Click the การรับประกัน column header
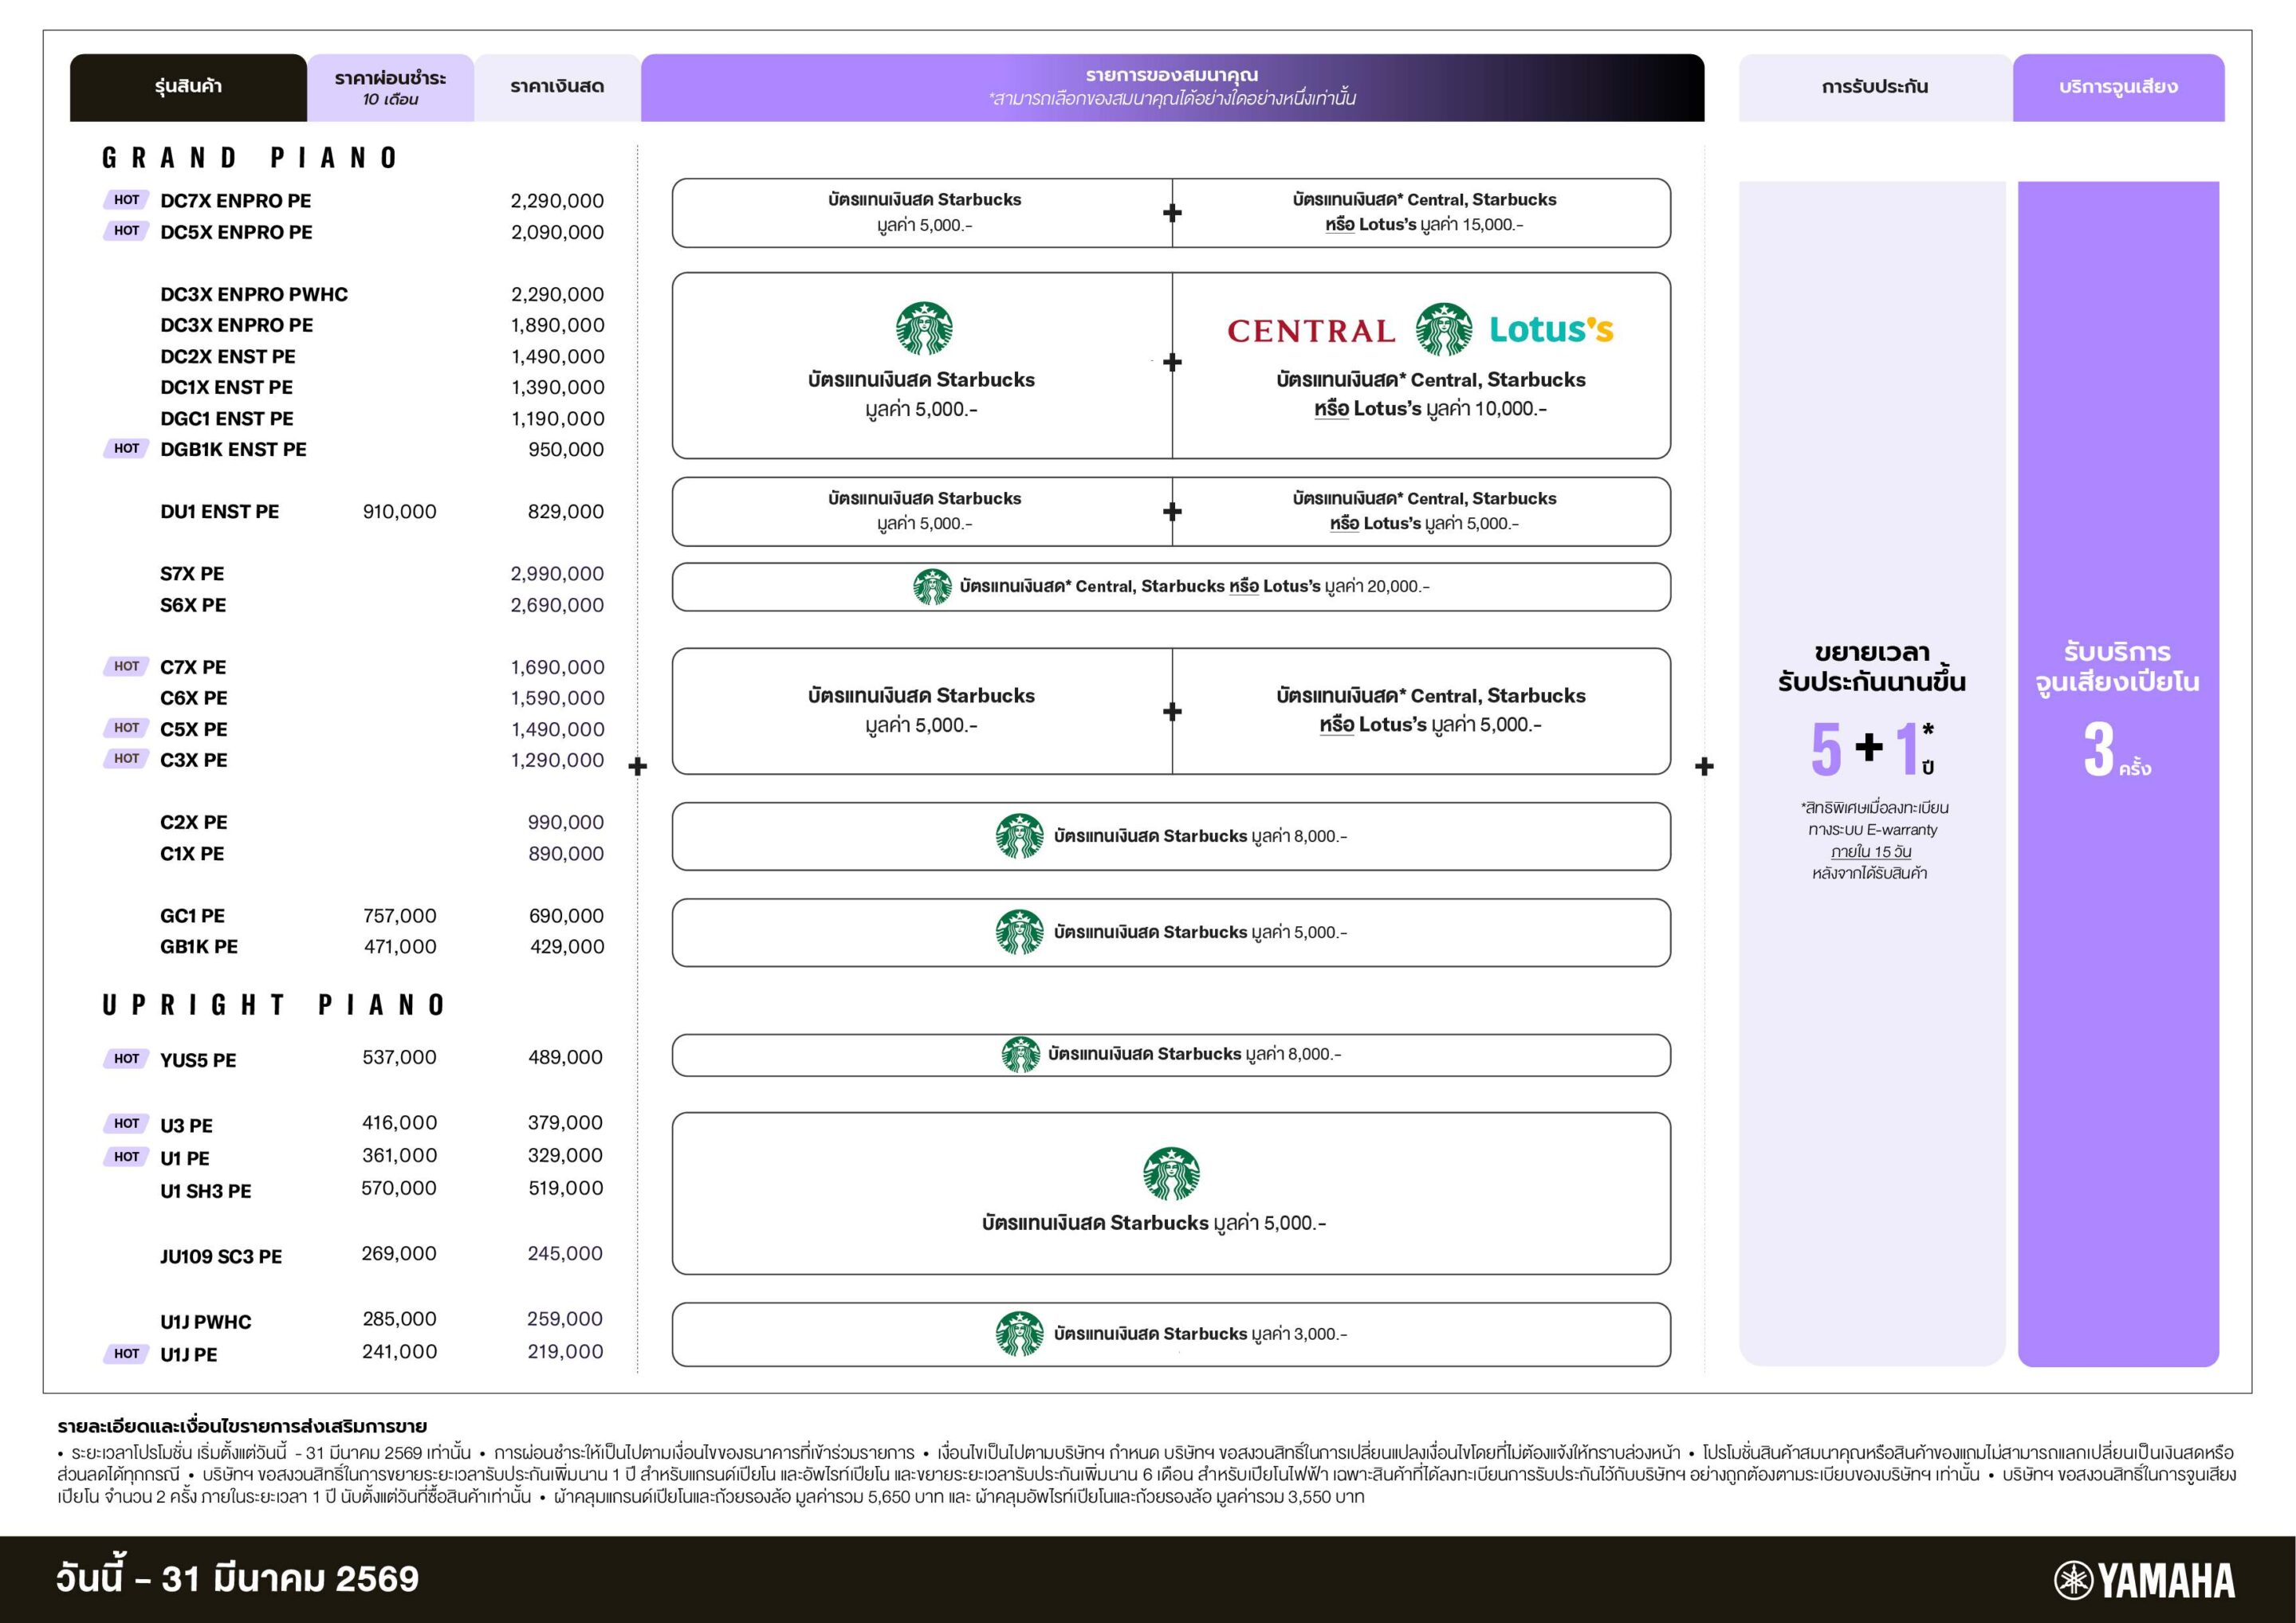This screenshot has width=2296, height=1623. point(1874,87)
